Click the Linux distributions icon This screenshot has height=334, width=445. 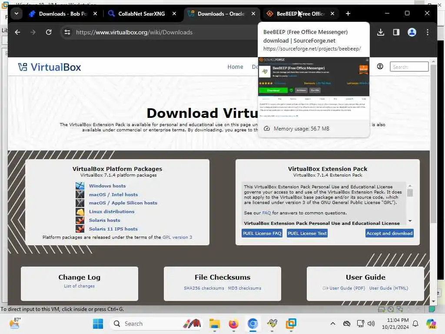click(x=80, y=212)
